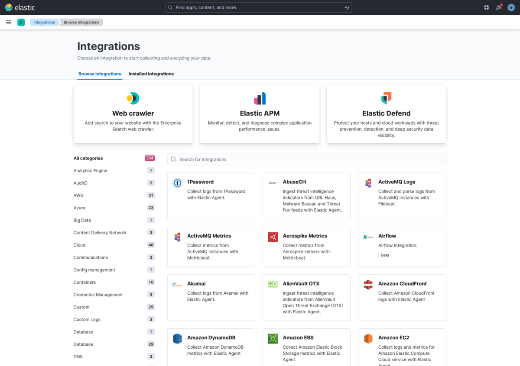This screenshot has width=520, height=366.
Task: Click the Beta badge on Airflow
Action: (385, 255)
